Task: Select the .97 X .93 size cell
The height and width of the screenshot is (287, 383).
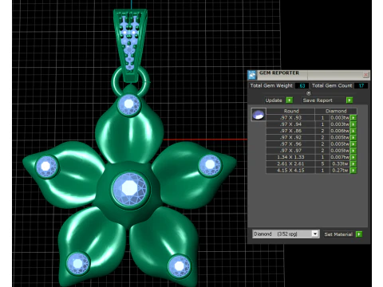Action: click(290, 118)
